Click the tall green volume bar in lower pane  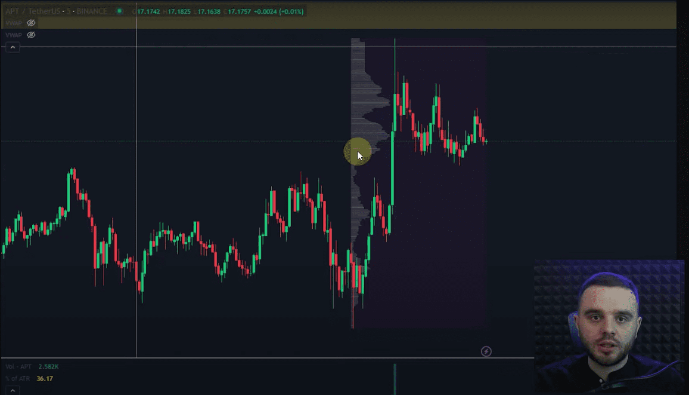(x=395, y=379)
